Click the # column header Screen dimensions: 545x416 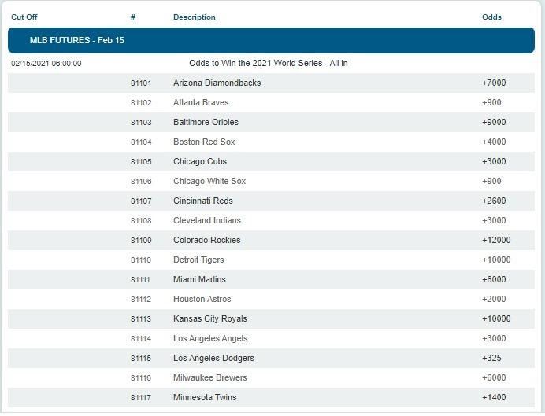(133, 17)
